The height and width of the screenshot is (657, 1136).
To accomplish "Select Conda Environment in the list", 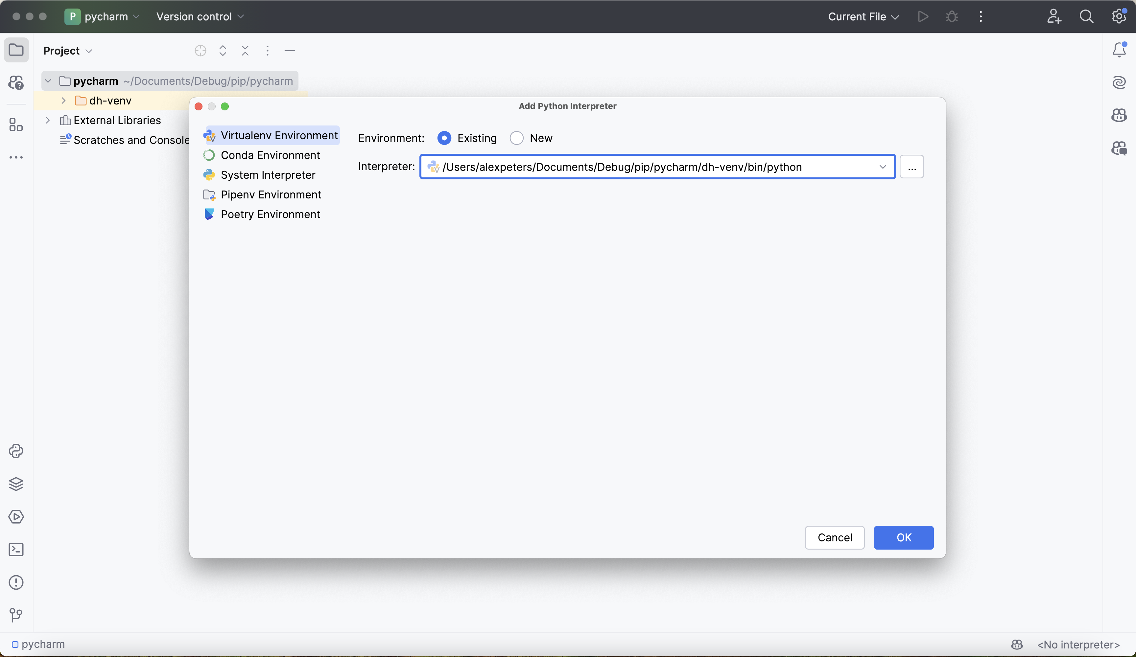I will [x=270, y=155].
